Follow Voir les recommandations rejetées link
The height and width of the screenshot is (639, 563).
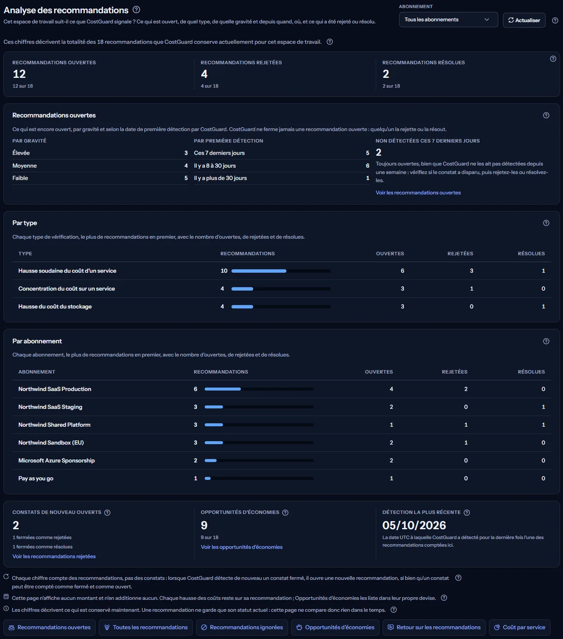(54, 556)
